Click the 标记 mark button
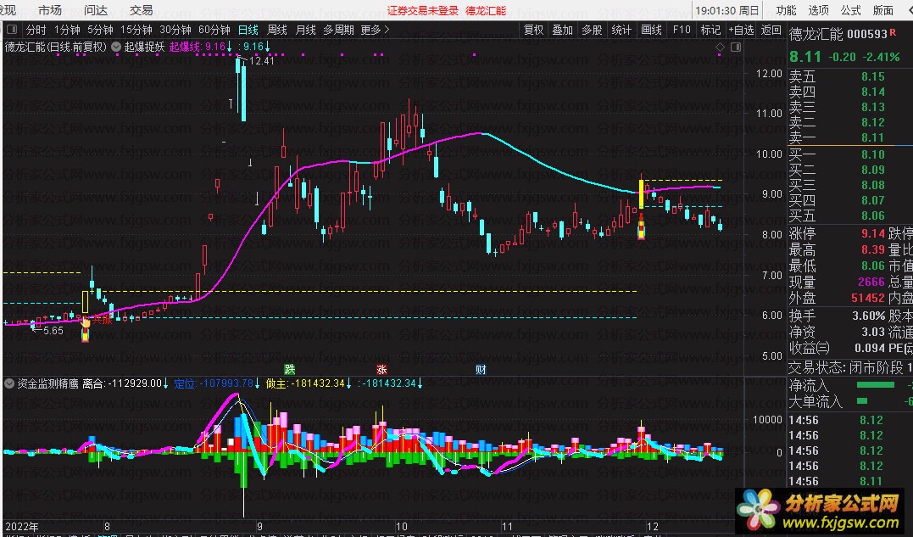This screenshot has width=913, height=537. (710, 29)
